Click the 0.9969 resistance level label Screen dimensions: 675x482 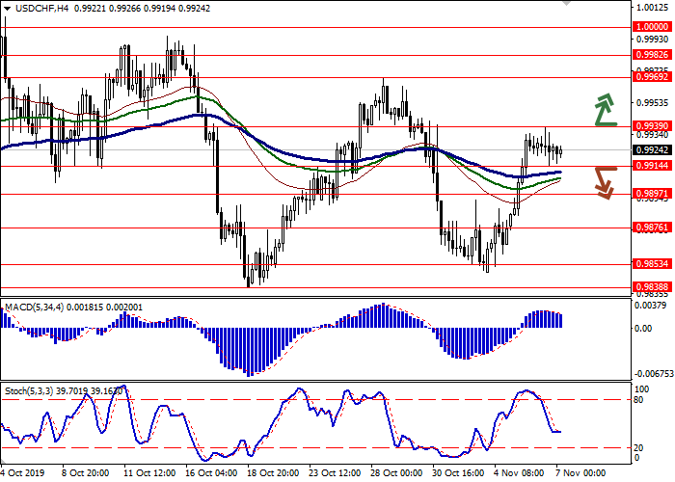coord(651,76)
